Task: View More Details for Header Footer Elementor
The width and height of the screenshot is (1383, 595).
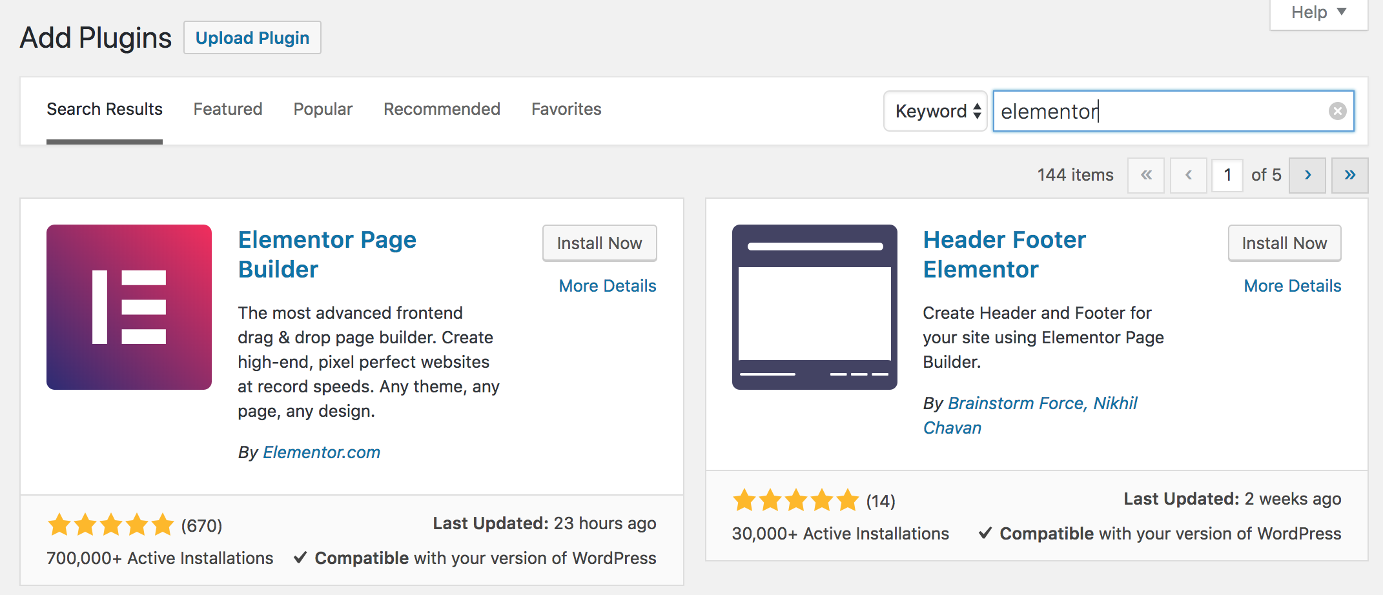Action: [x=1293, y=286]
